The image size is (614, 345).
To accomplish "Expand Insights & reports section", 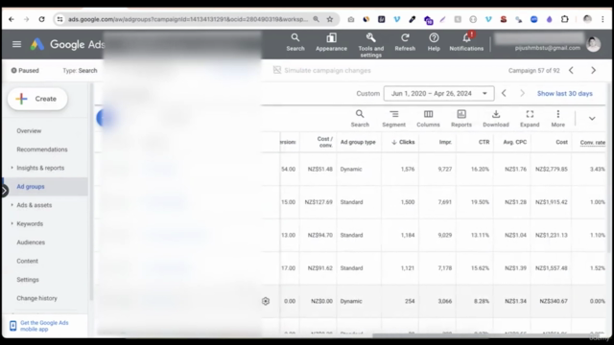I will [x=12, y=168].
